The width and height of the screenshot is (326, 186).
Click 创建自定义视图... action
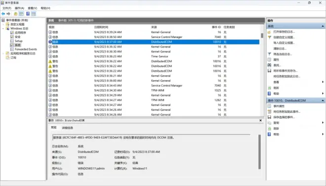(x=284, y=38)
